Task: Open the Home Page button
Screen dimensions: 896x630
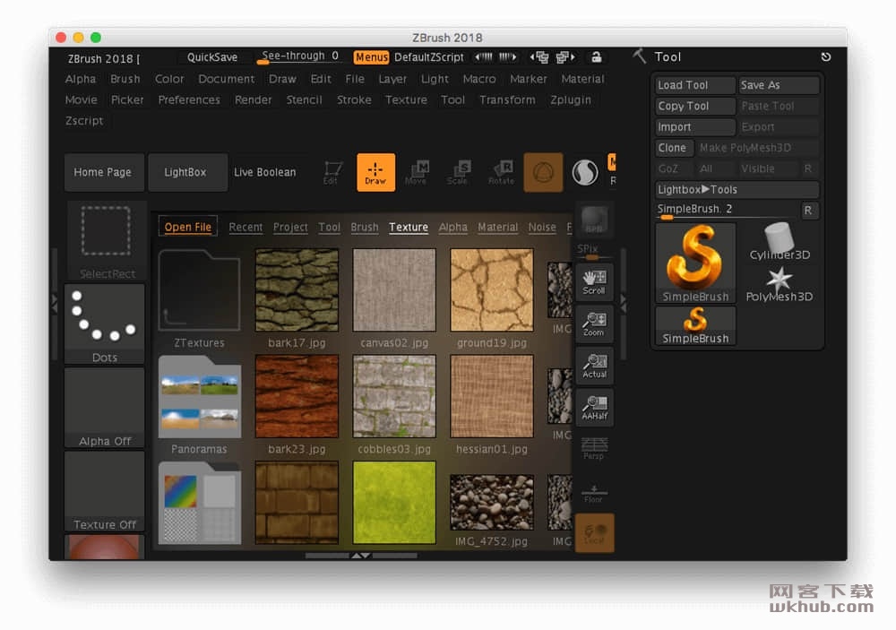Action: coord(103,172)
